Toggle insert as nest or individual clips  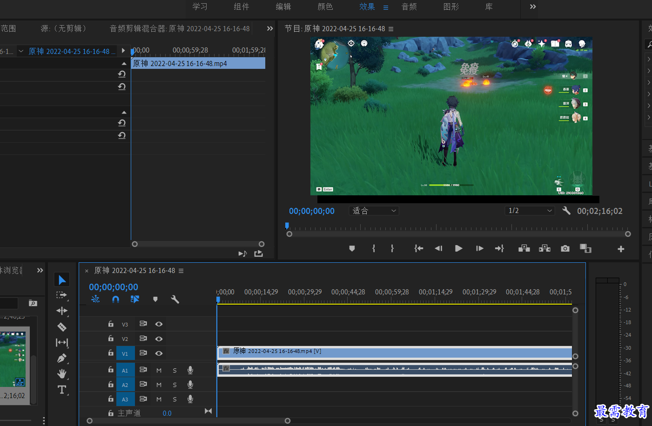(x=95, y=299)
